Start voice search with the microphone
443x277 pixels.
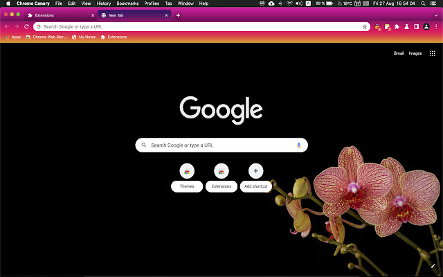click(299, 145)
